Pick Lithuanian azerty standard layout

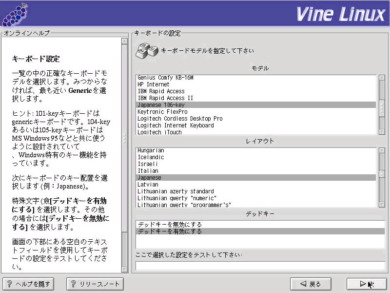click(255, 191)
